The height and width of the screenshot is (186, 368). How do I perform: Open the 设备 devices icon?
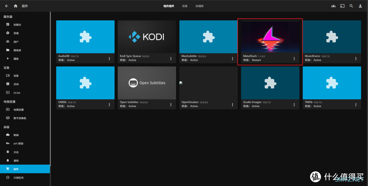(8, 75)
